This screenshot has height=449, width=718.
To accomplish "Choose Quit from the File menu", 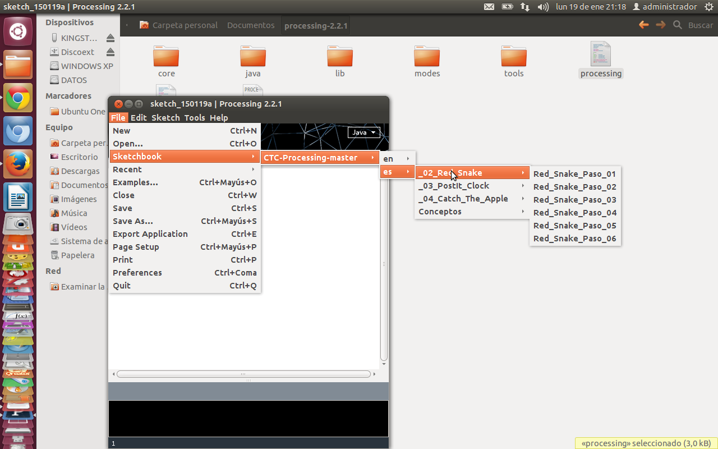I will (x=185, y=286).
